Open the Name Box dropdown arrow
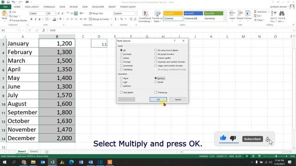 pyautogui.click(x=18, y=30)
